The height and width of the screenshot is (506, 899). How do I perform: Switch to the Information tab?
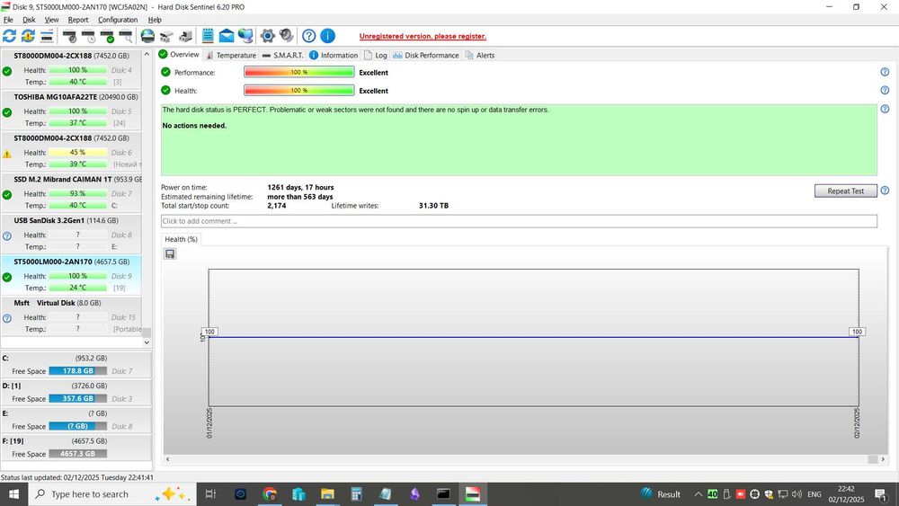334,55
